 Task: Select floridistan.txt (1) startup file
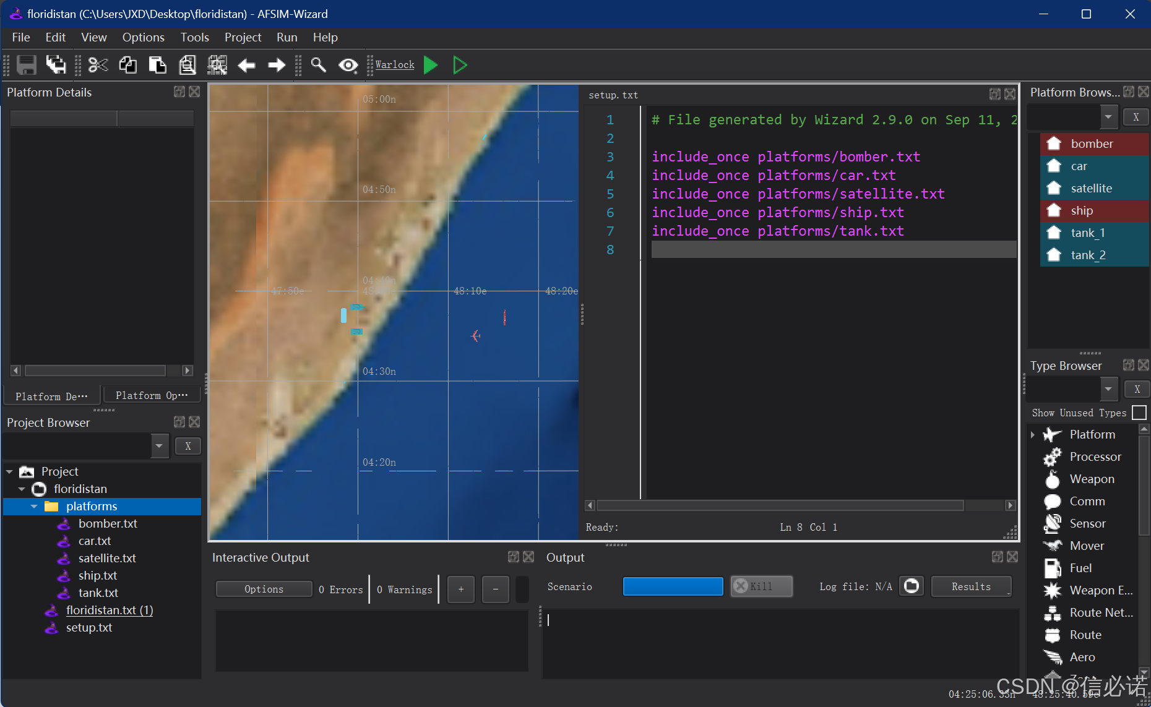[110, 611]
